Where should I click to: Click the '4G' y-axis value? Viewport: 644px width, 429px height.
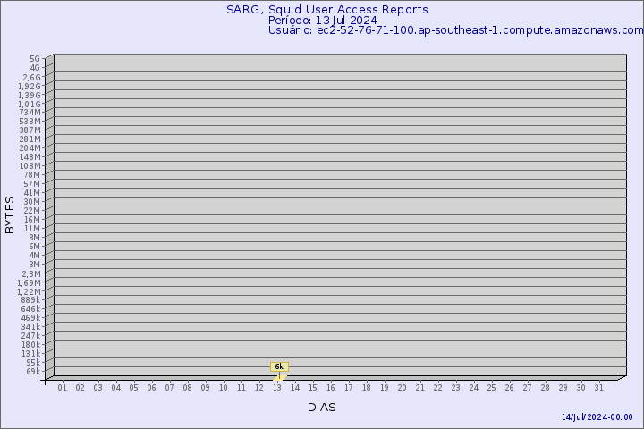(35, 68)
